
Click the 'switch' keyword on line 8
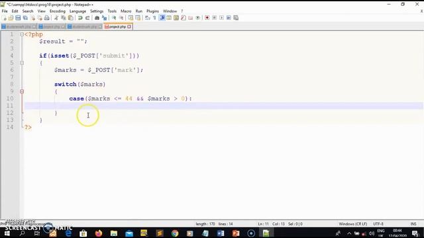pos(65,84)
